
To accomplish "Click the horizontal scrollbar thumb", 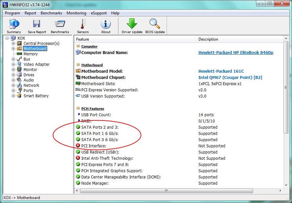I will (166, 191).
